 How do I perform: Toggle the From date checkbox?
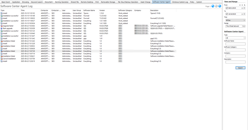coord(227,8)
